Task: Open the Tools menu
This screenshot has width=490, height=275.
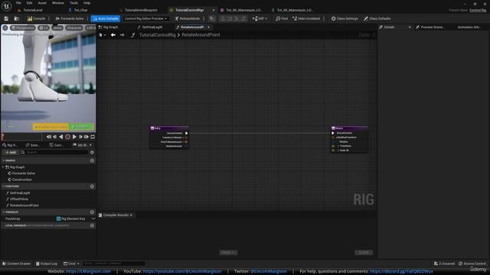Action: tap(73, 3)
